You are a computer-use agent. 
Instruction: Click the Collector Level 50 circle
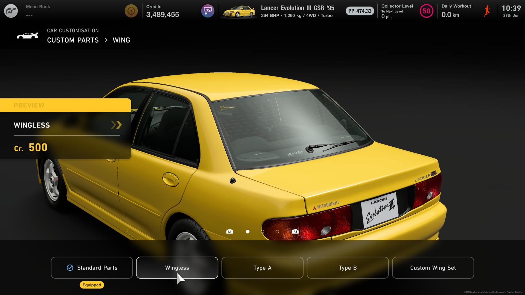click(x=427, y=11)
